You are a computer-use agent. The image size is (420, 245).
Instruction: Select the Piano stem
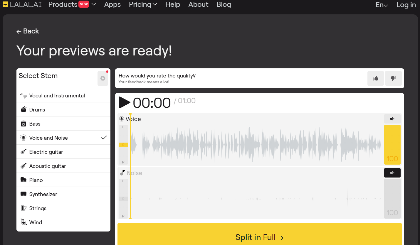click(63, 180)
